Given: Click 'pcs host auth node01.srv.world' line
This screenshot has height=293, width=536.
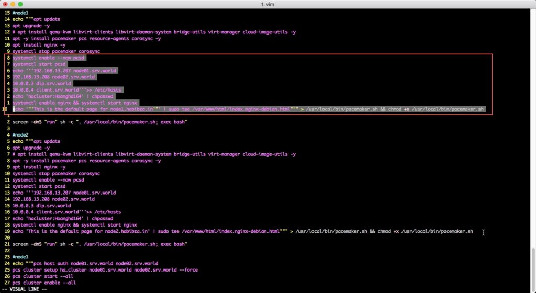Looking at the screenshot, I should coord(85,263).
